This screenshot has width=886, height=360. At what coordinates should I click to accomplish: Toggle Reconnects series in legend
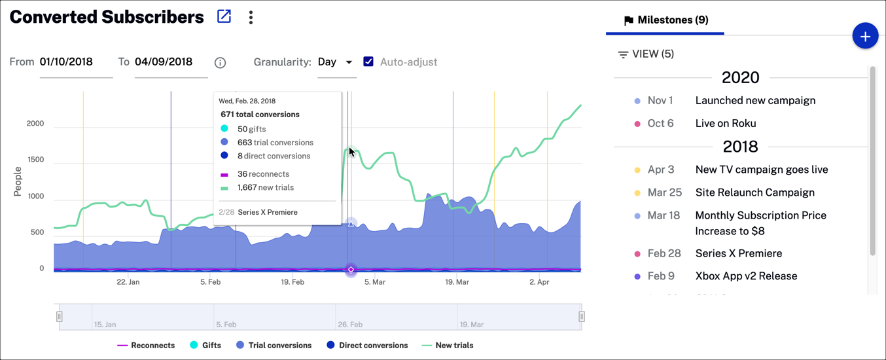[x=146, y=346]
